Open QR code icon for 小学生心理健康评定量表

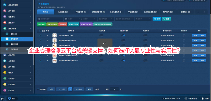click(x=184, y=60)
